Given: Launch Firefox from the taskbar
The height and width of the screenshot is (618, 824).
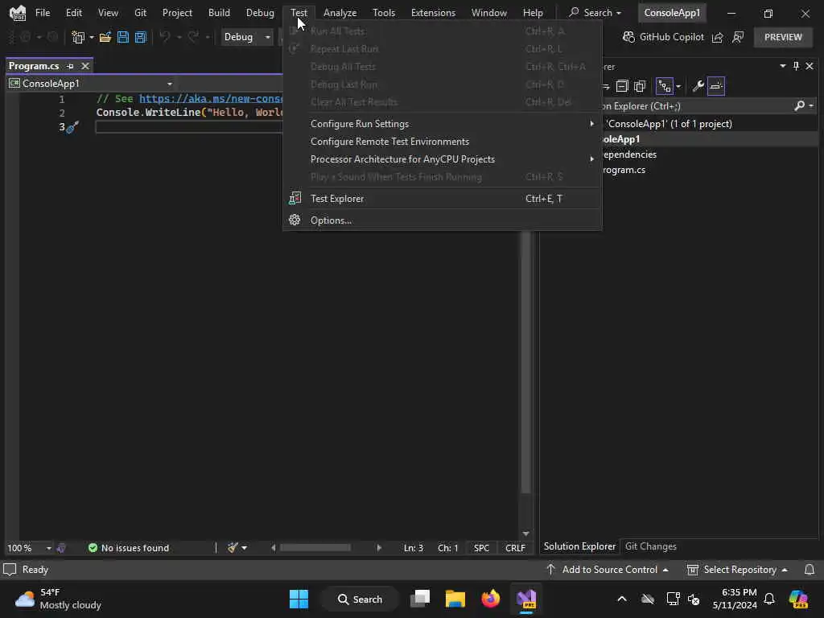Looking at the screenshot, I should pos(490,599).
